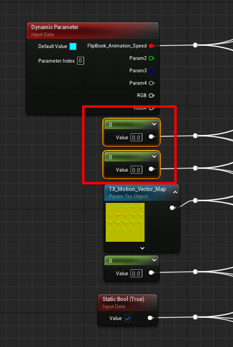Click the TX_Motion_Vector_Map output pin

tap(173, 208)
